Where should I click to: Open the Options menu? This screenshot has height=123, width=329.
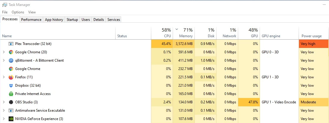tap(18, 12)
